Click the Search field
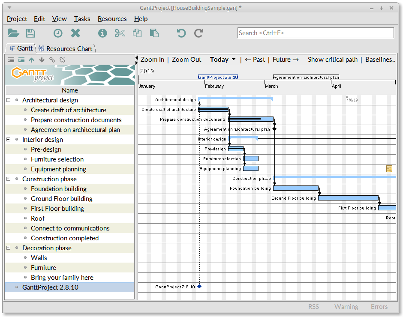403x317 pixels. tap(316, 33)
